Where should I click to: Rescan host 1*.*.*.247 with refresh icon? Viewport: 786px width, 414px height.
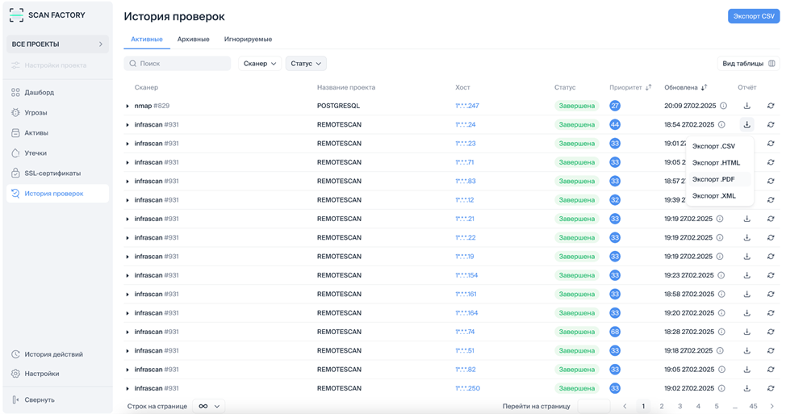pyautogui.click(x=771, y=106)
